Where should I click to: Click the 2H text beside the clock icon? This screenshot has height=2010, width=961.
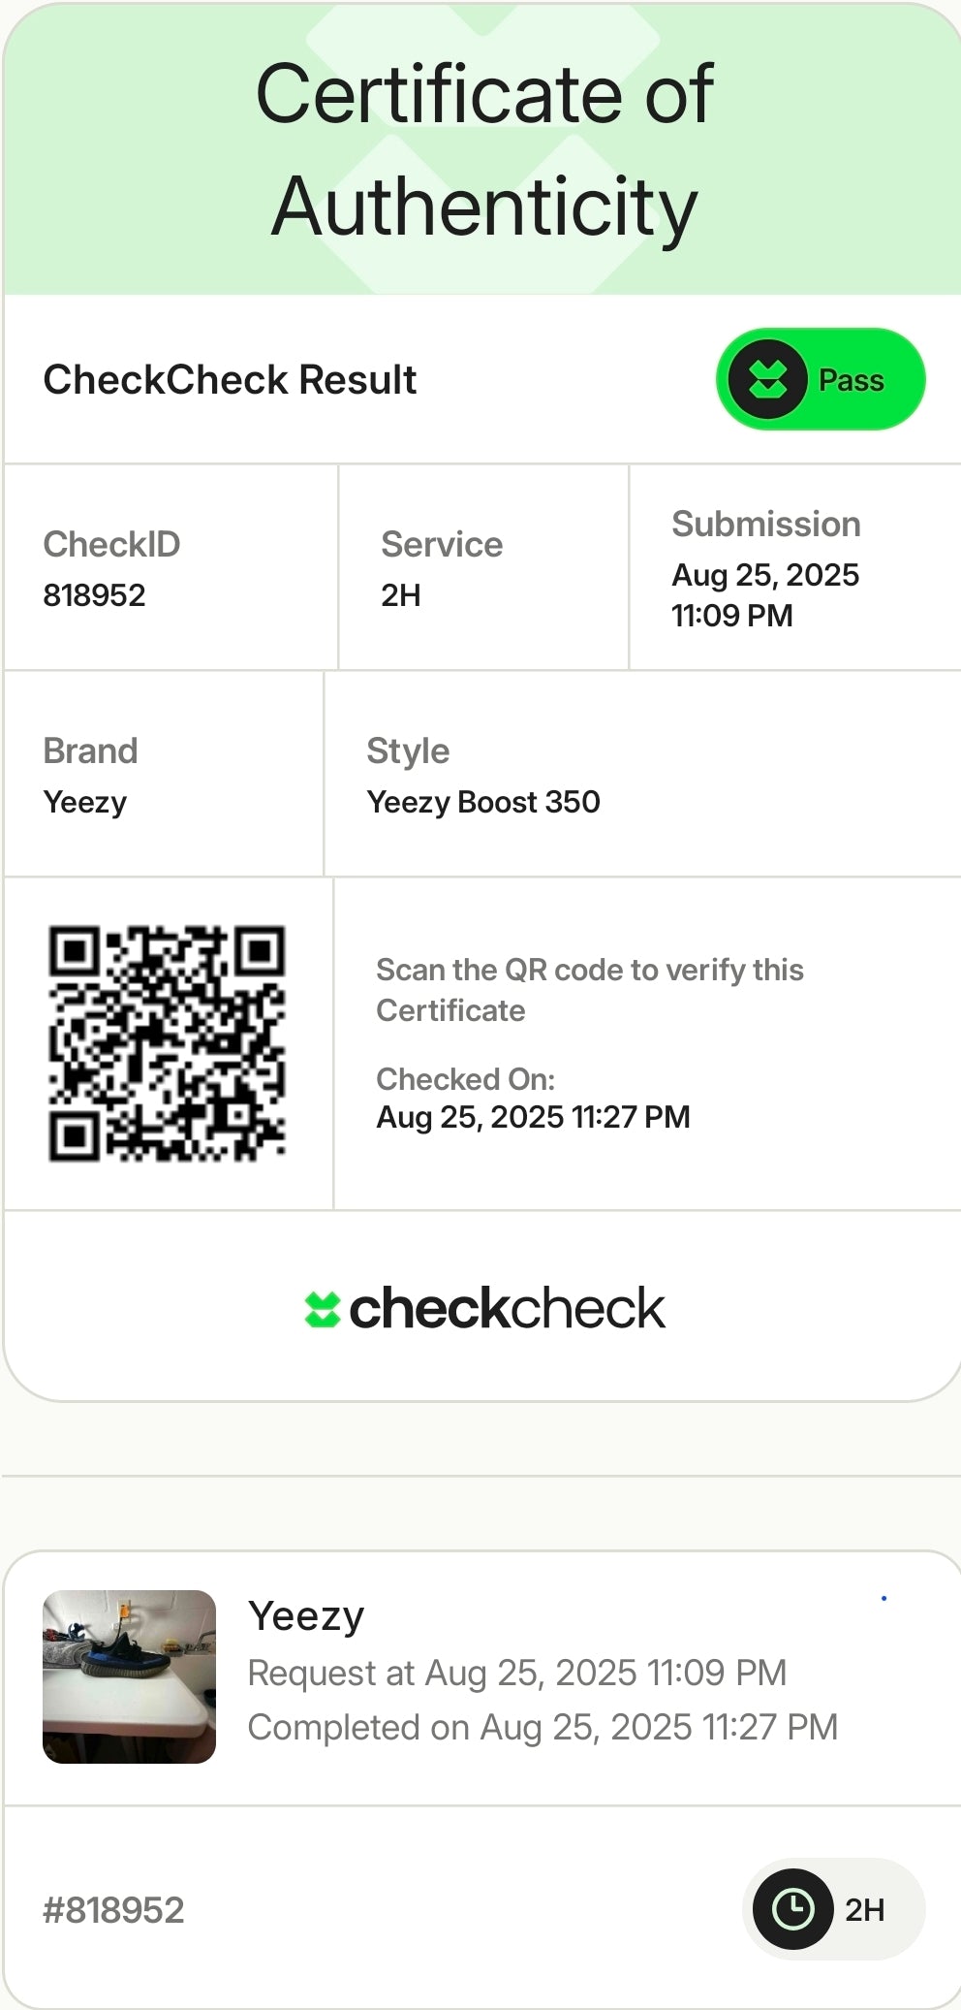864,1909
